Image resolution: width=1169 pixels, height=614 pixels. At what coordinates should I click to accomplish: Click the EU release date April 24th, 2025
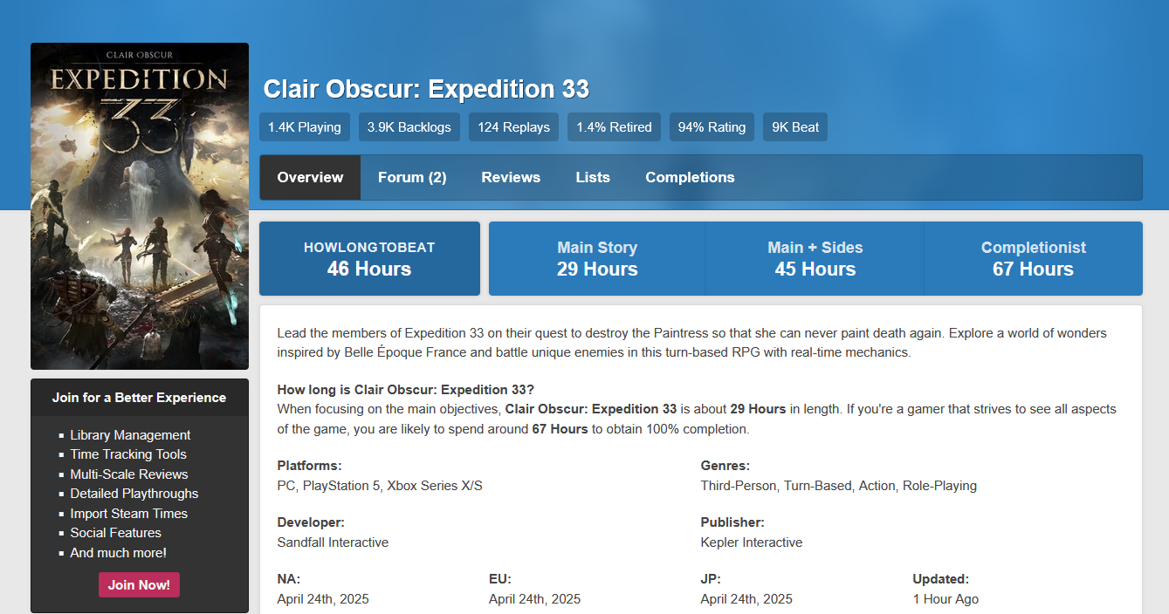pyautogui.click(x=534, y=599)
